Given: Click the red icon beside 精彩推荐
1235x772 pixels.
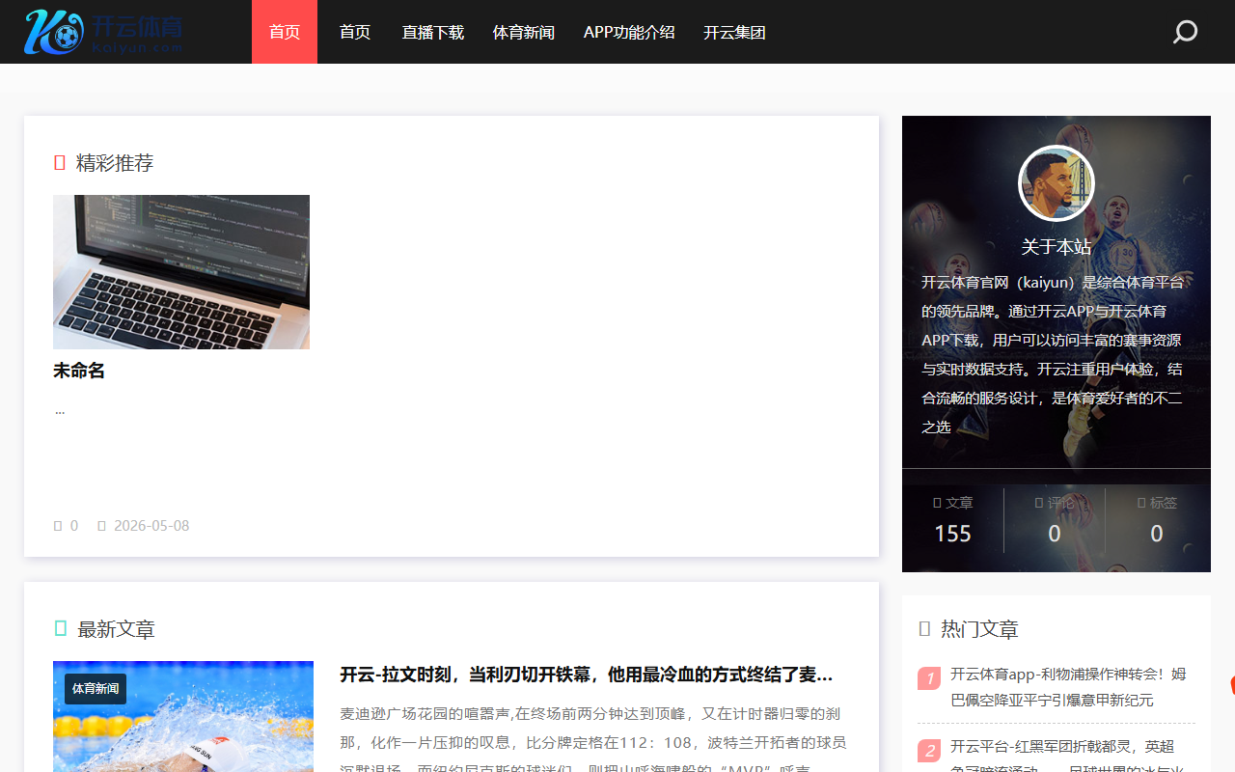Looking at the screenshot, I should click(60, 162).
